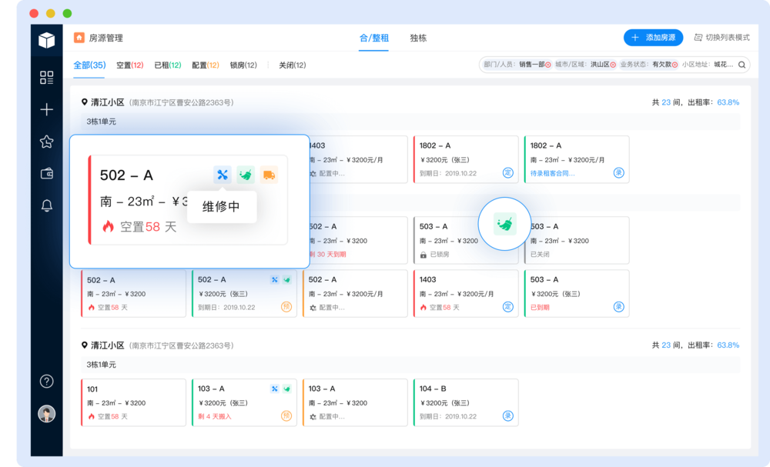Open the user avatar in sidebar
The width and height of the screenshot is (770, 467).
(x=47, y=414)
